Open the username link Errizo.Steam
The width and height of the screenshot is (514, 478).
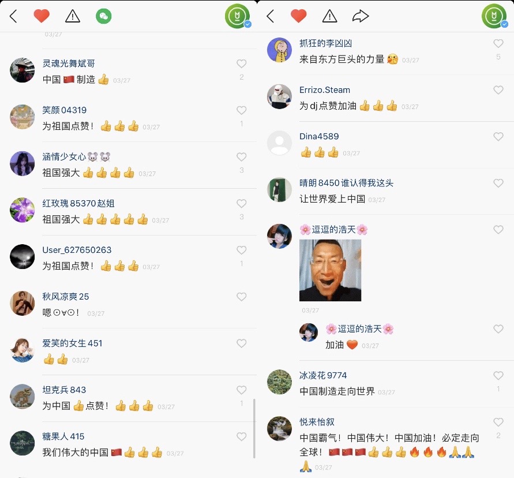(325, 90)
